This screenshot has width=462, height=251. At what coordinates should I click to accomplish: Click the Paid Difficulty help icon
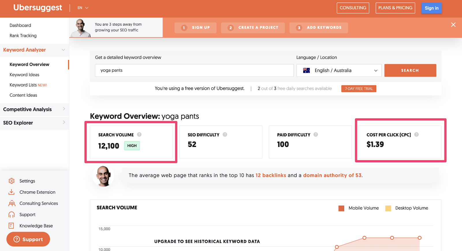tap(316, 135)
